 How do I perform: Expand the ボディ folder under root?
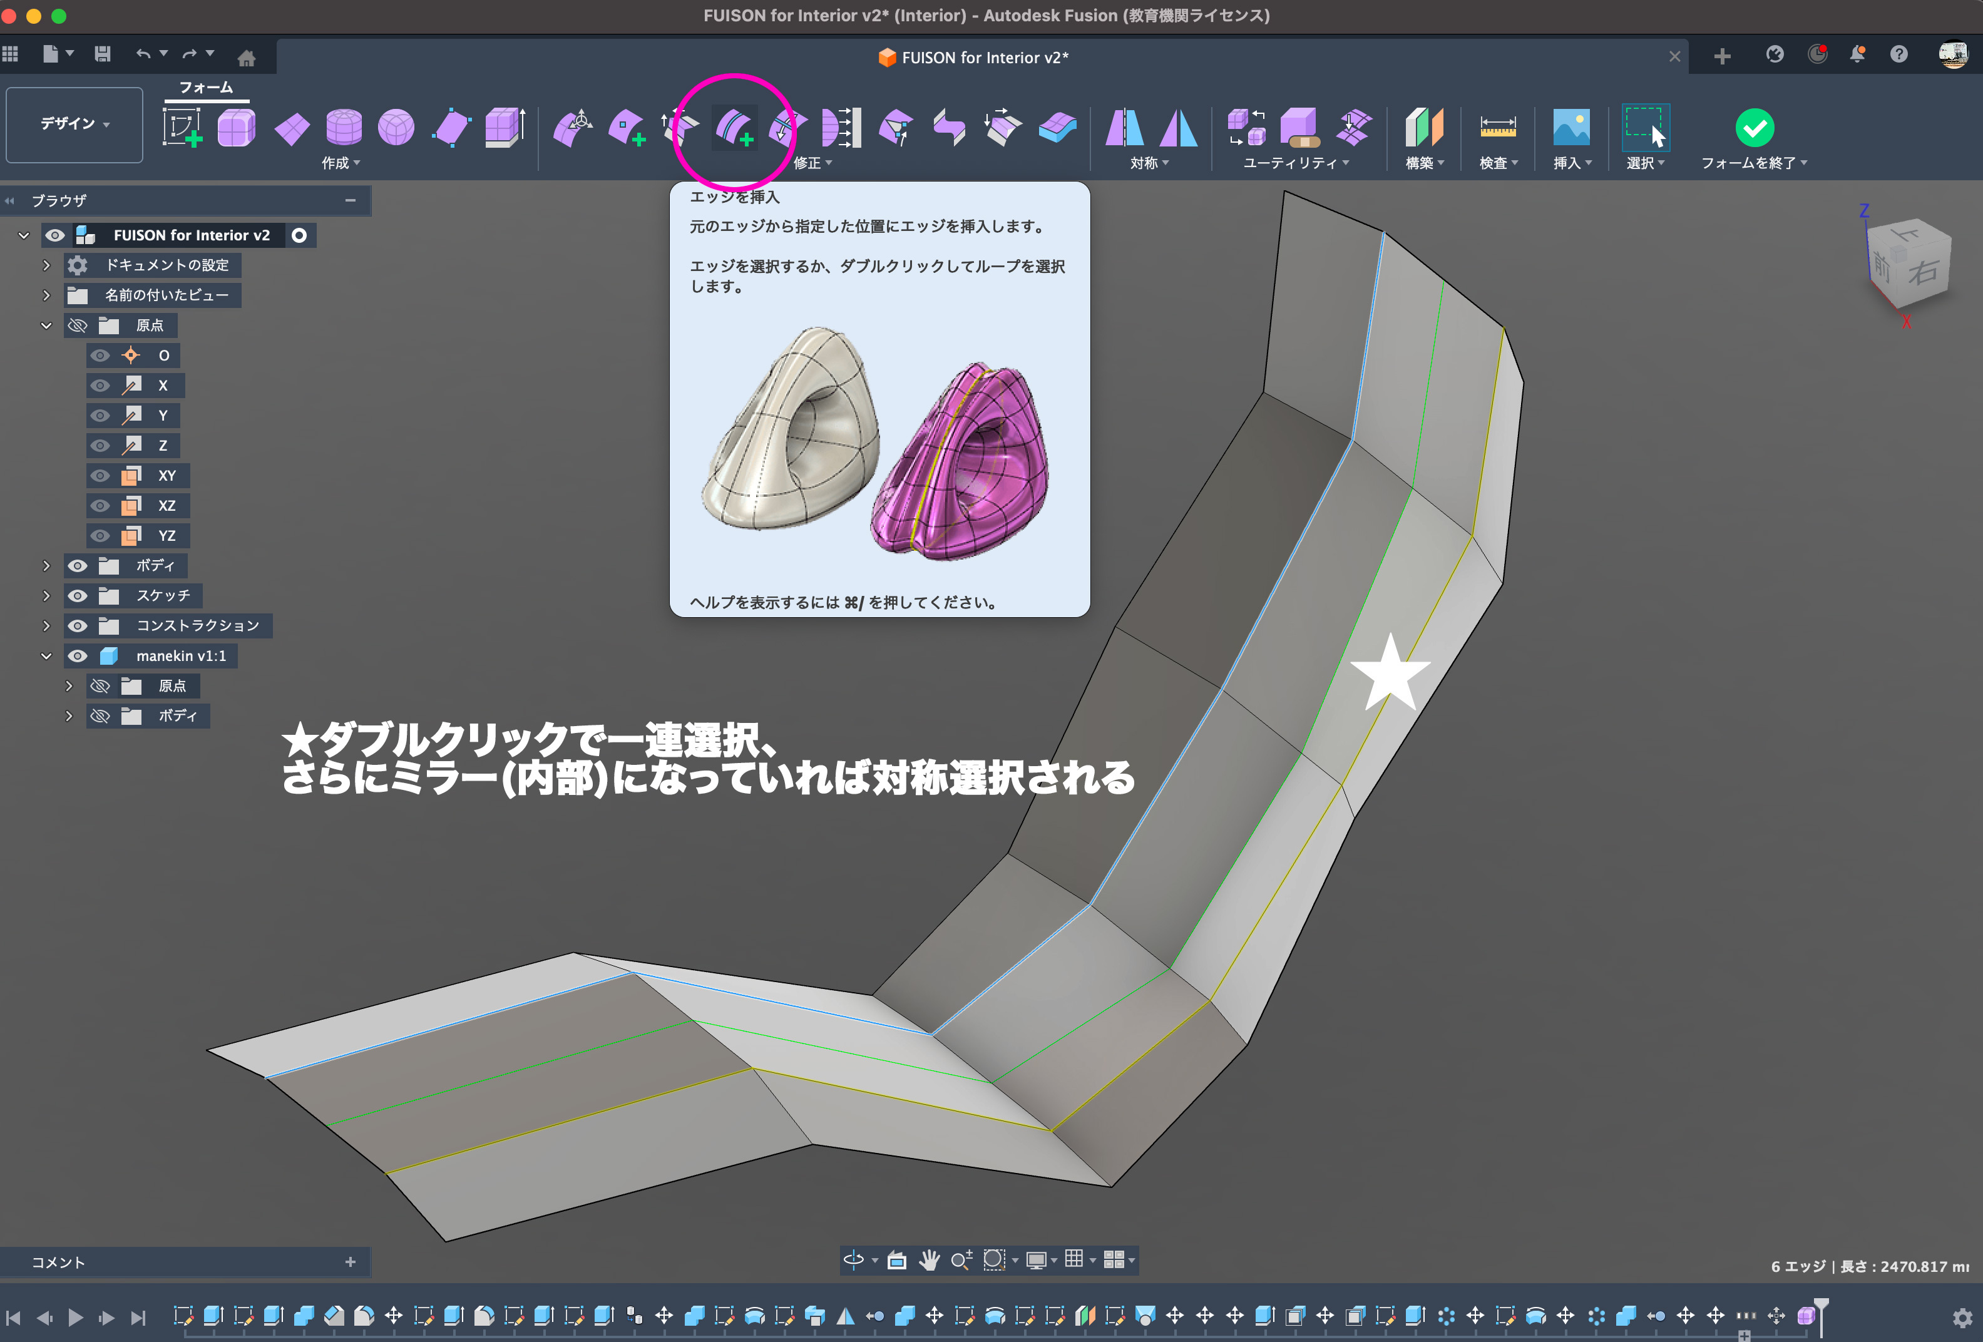pyautogui.click(x=46, y=566)
